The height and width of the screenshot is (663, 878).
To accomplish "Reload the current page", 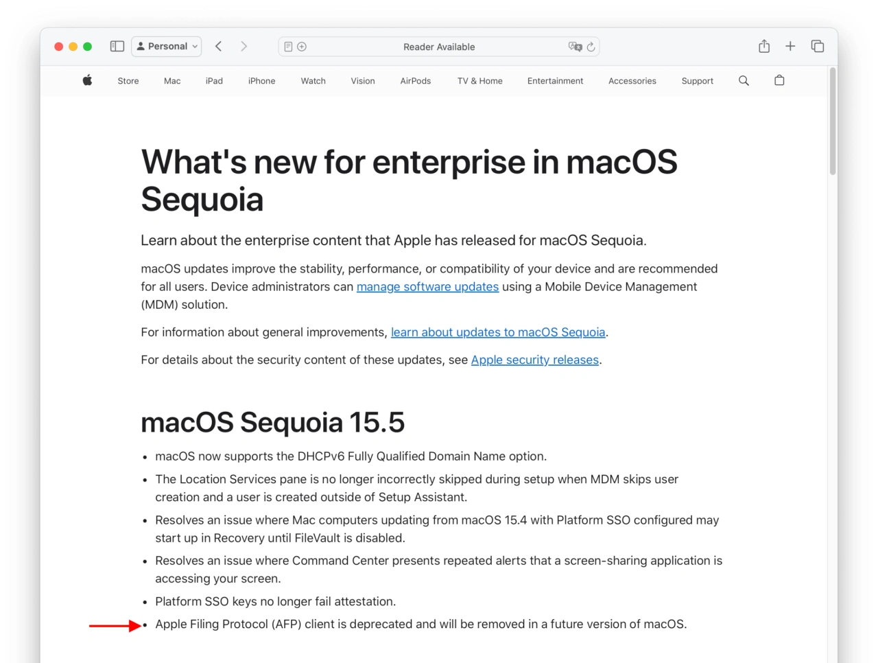I will pyautogui.click(x=591, y=47).
